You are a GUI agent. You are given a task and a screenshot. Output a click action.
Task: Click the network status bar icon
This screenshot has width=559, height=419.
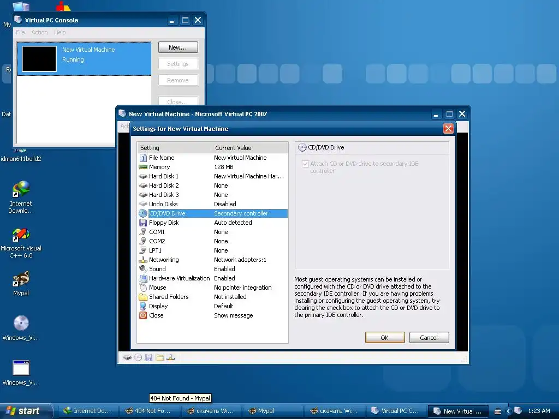(171, 357)
